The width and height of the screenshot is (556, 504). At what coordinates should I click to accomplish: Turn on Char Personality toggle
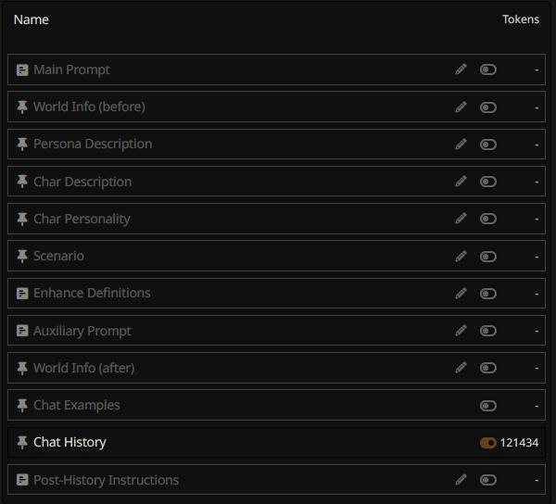(x=488, y=219)
